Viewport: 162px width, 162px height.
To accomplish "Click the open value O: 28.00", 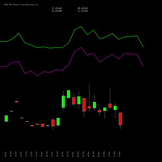I will click(57, 11).
